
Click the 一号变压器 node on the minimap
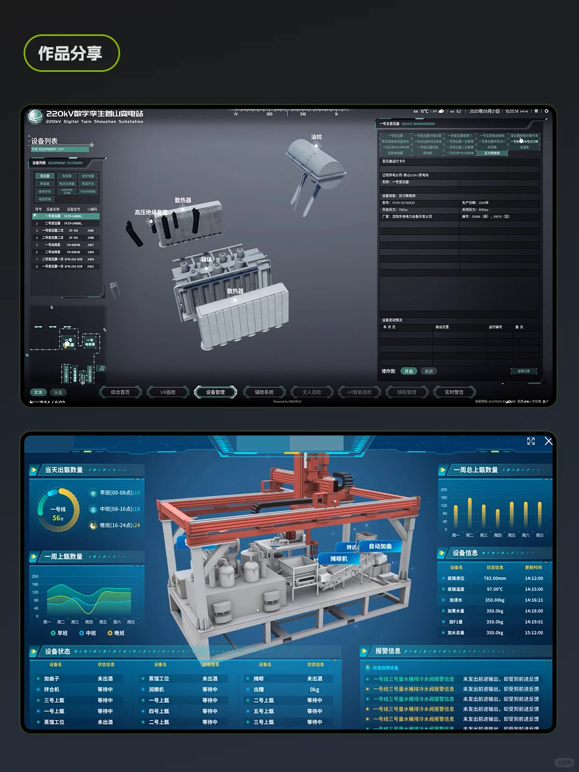(x=68, y=342)
